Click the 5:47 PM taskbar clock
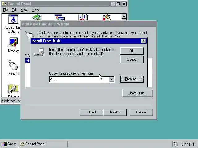 188,144
